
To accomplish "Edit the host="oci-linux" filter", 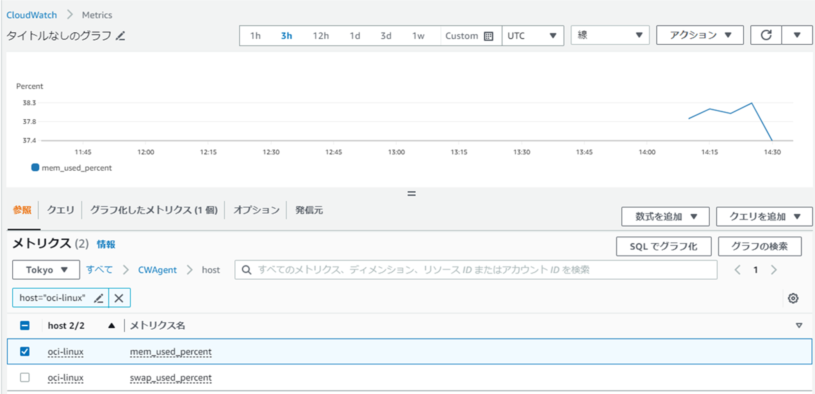I will click(x=98, y=298).
